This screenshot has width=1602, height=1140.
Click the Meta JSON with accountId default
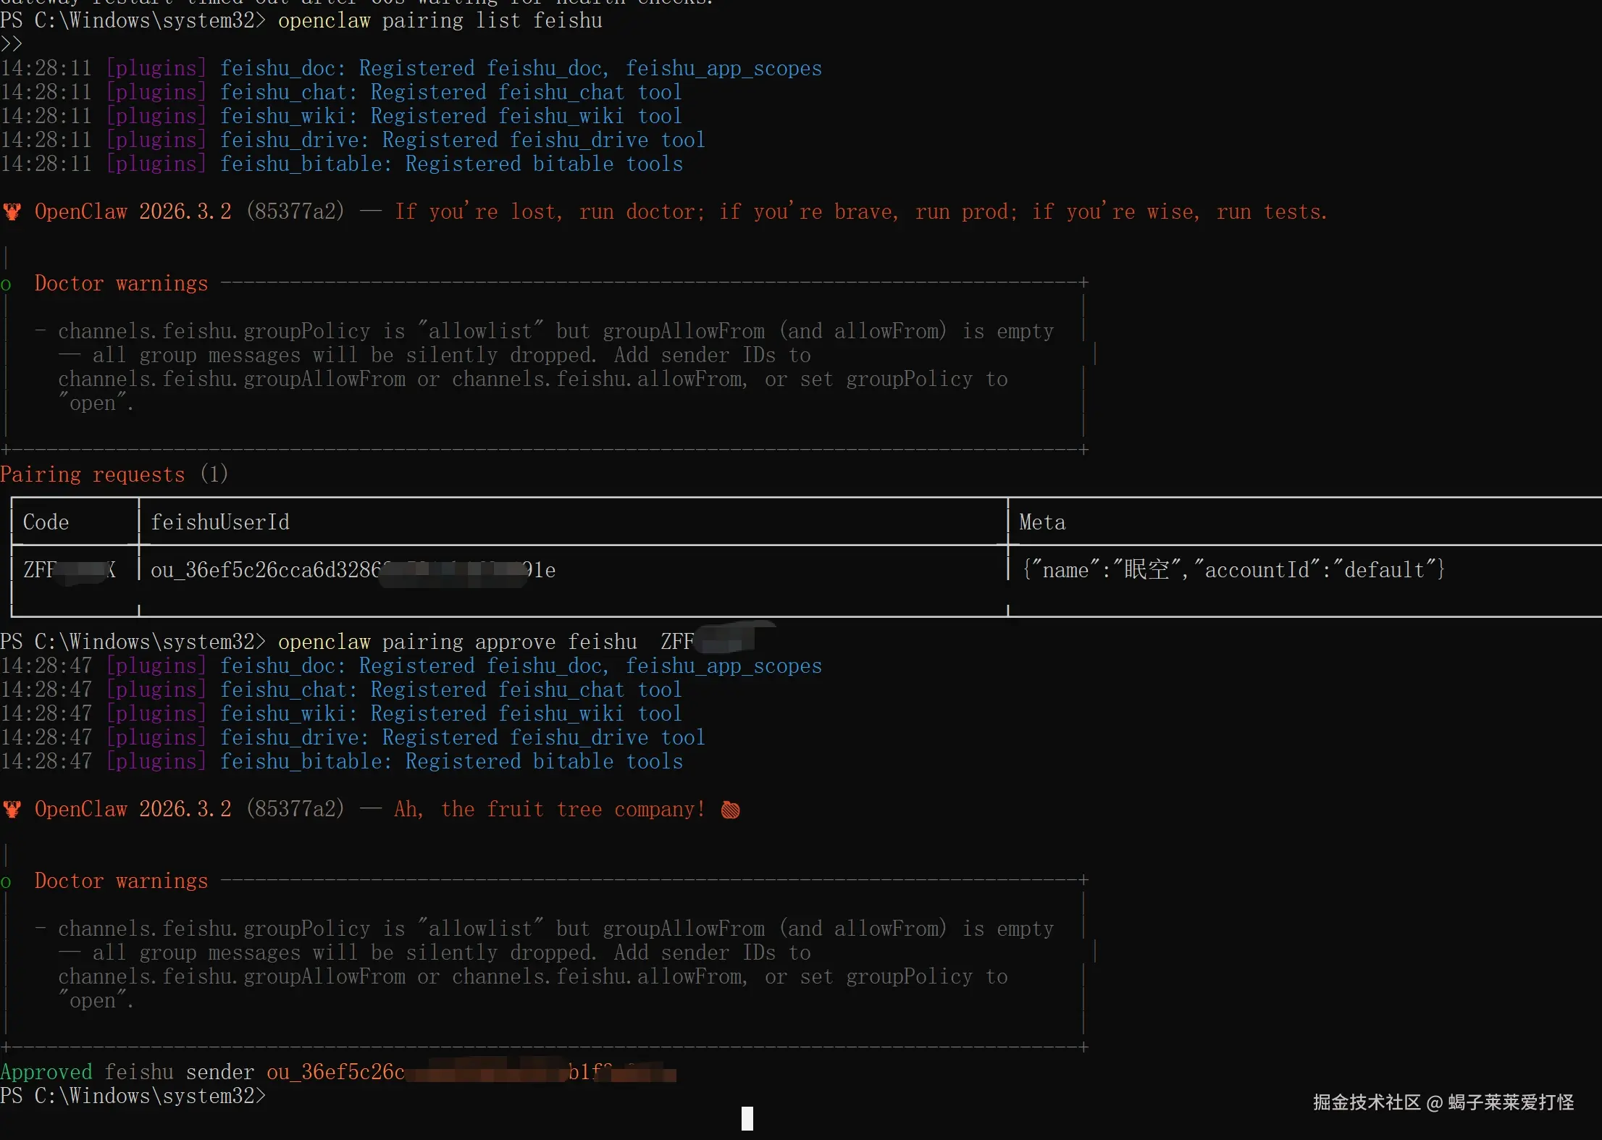(x=1233, y=570)
